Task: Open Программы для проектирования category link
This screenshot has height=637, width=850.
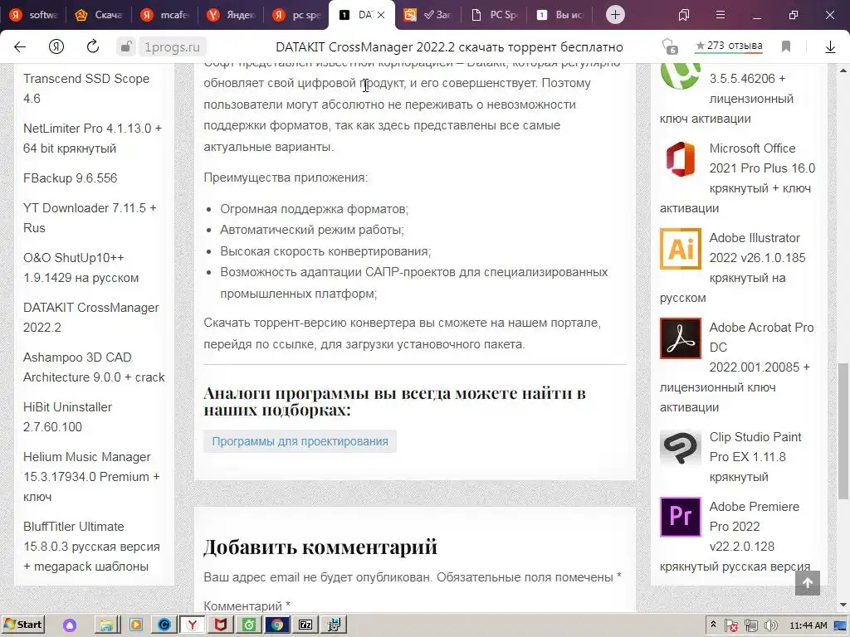Action: point(300,441)
